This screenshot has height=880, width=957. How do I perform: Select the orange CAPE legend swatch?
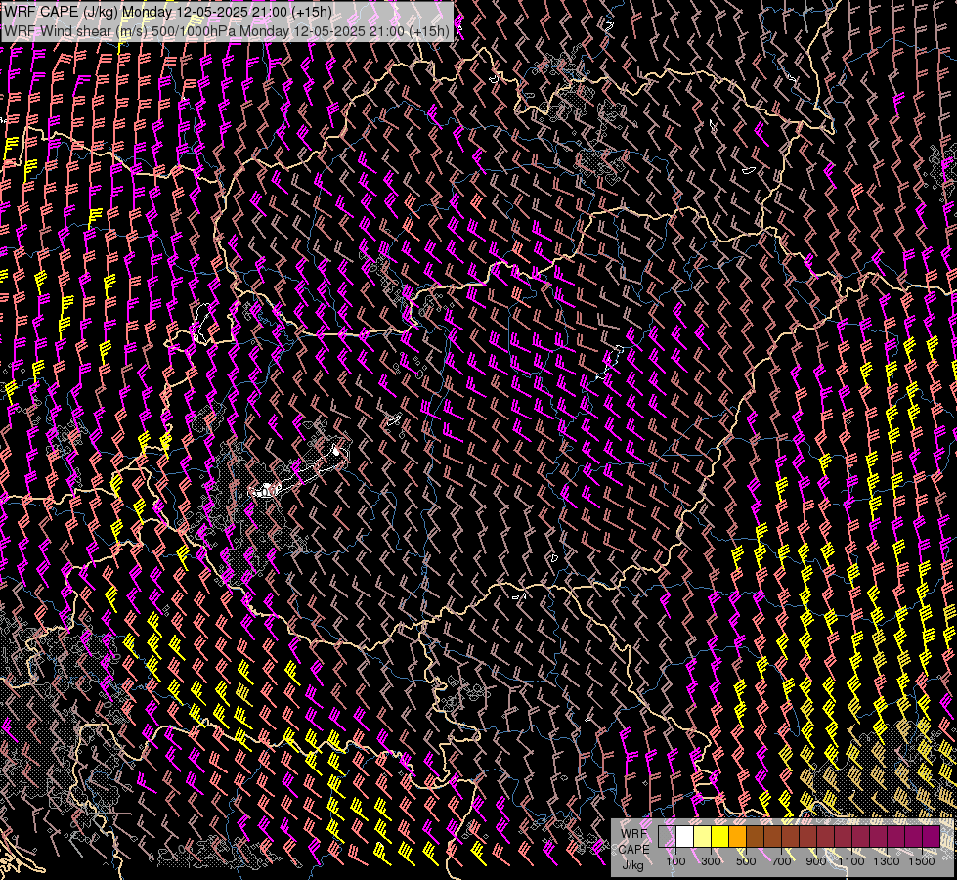click(737, 836)
